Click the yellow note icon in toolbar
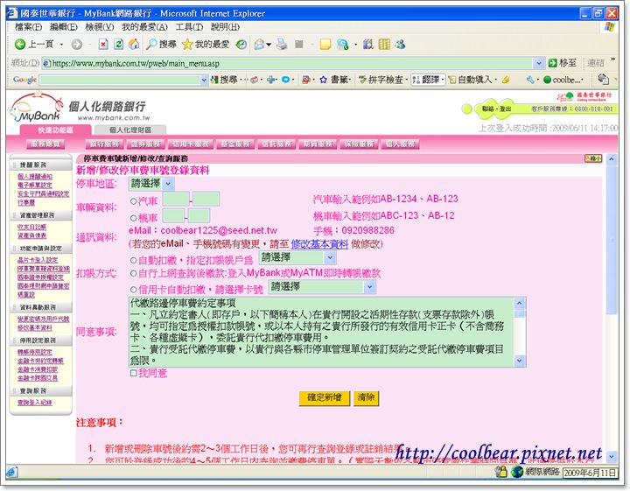Viewport: 630px width, 491px height. (325, 44)
